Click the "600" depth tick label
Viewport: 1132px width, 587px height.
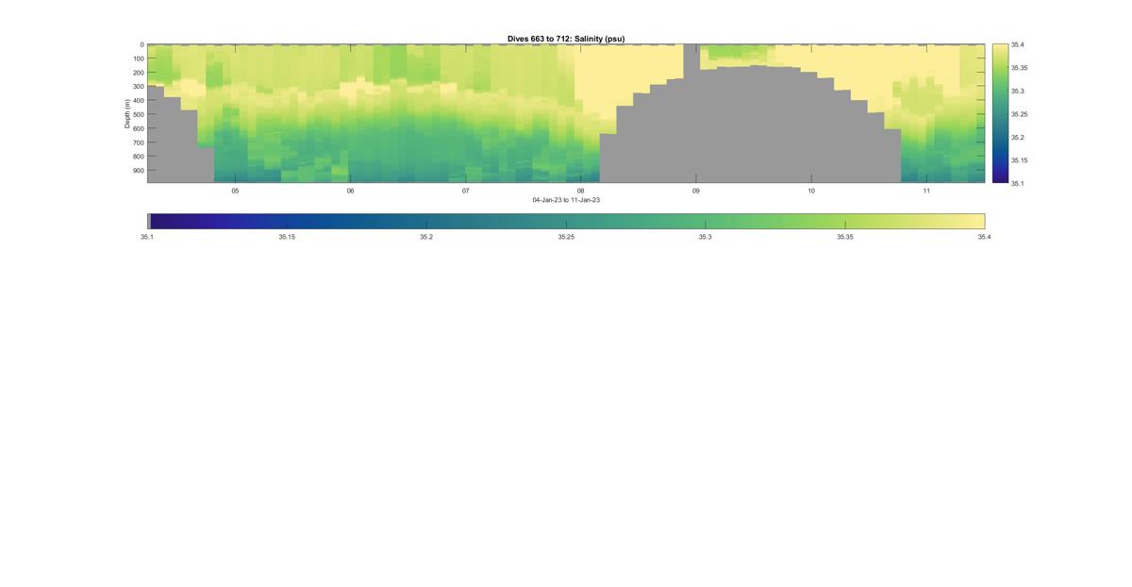(138, 128)
